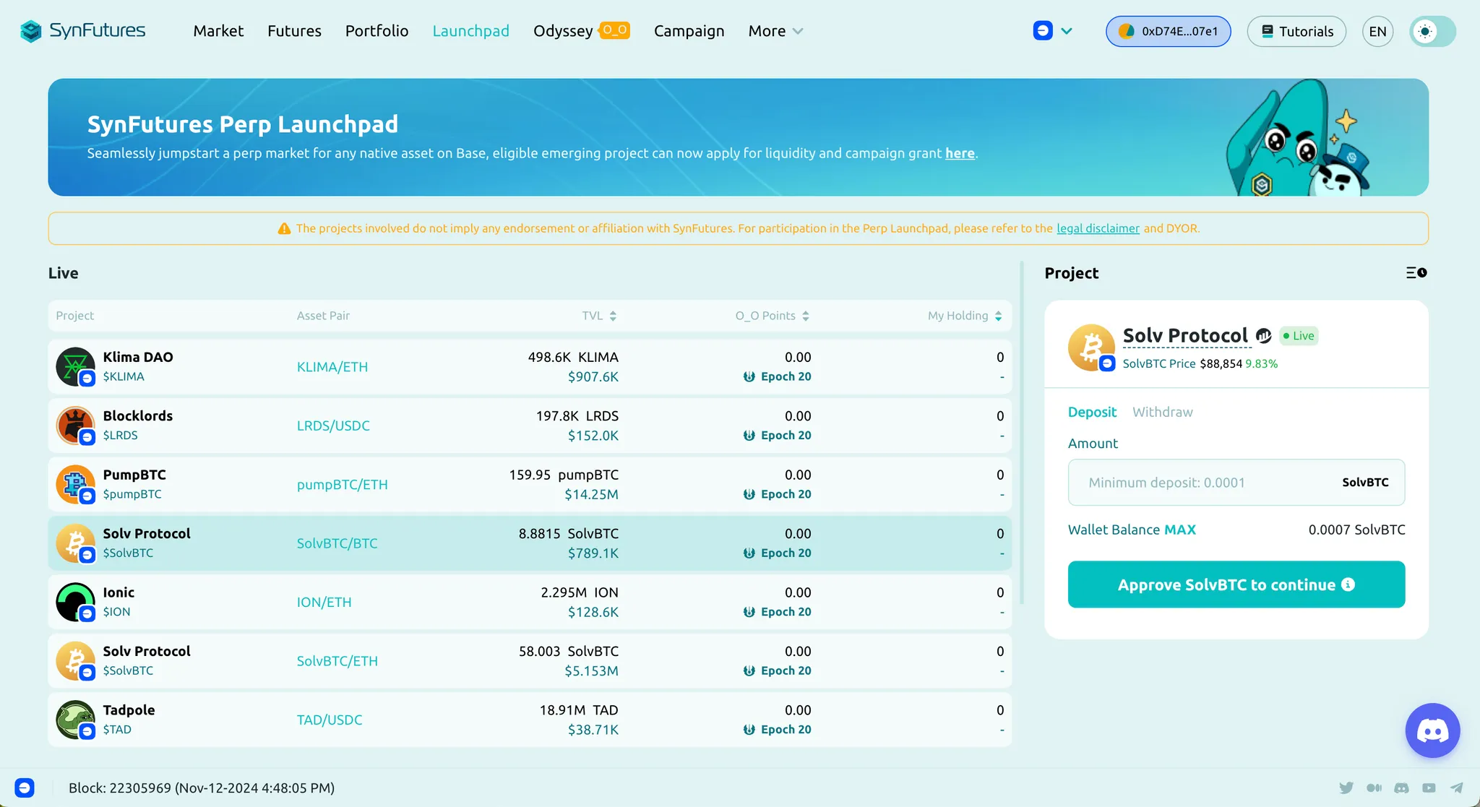
Task: Open Twitter link in footer
Action: (x=1346, y=787)
